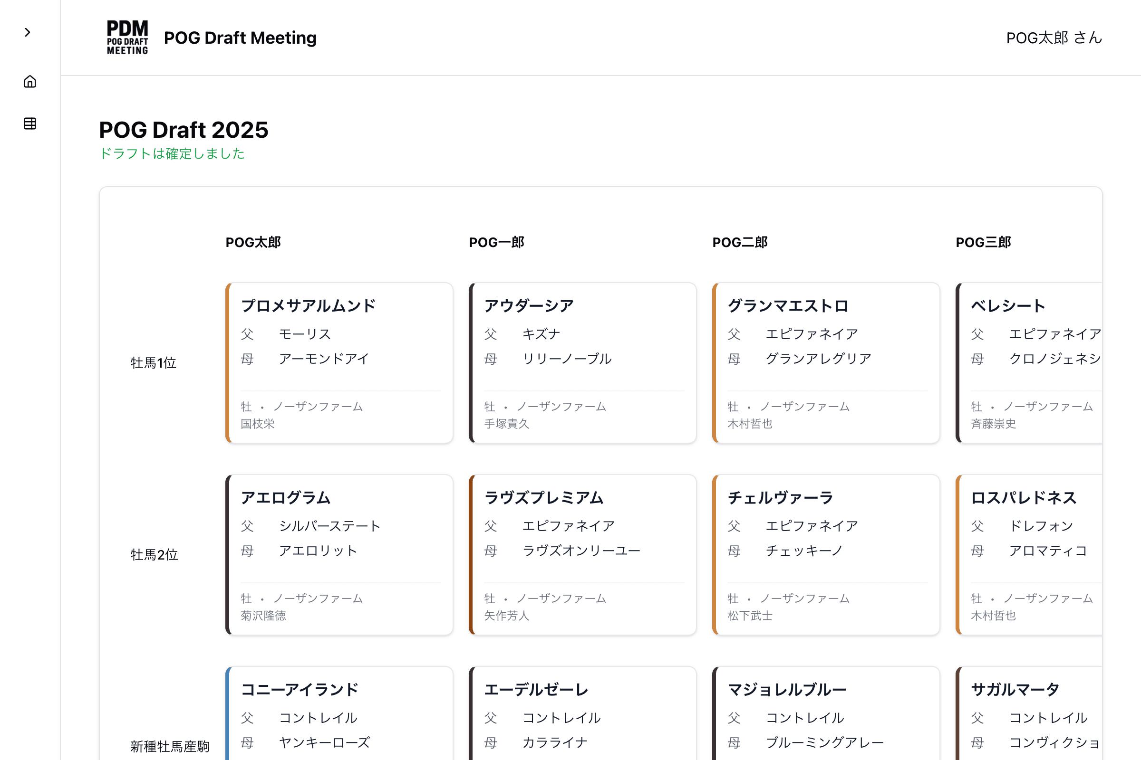
Task: Click the POG二郎 column header
Action: (740, 242)
